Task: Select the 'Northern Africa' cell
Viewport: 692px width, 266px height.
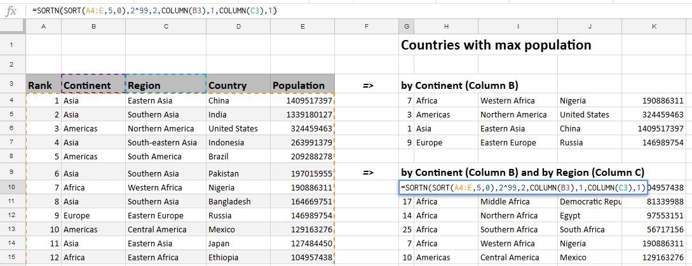Action: coord(518,216)
